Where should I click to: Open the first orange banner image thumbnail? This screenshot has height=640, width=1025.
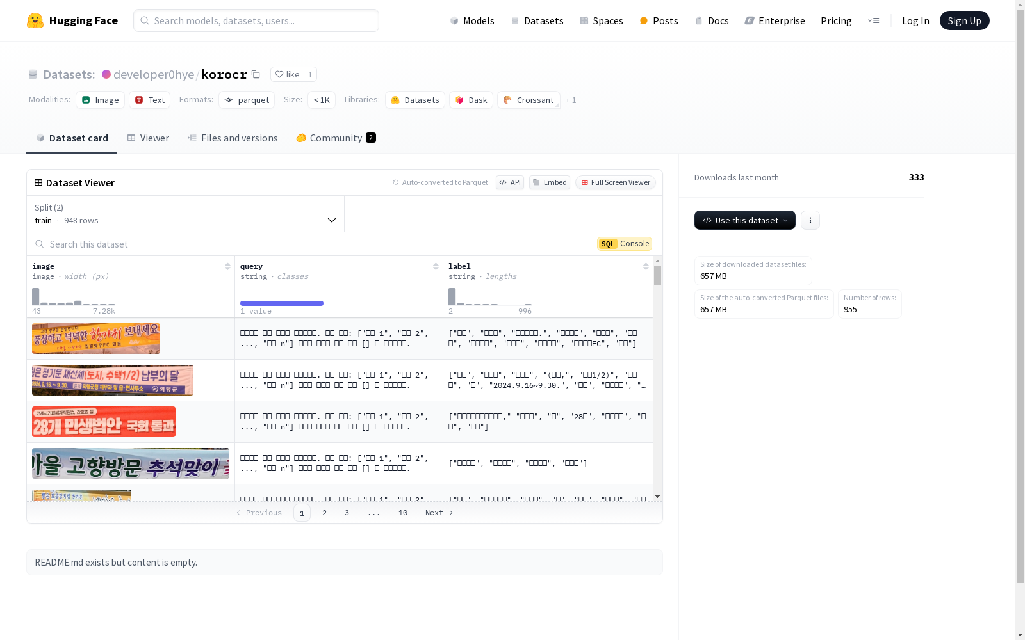(96, 339)
